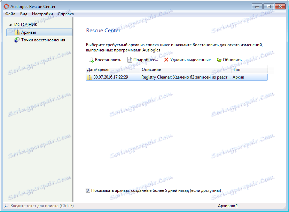The width and height of the screenshot is (289, 212).
Task: Click Удалить выделенные button label
Action: [x=190, y=60]
